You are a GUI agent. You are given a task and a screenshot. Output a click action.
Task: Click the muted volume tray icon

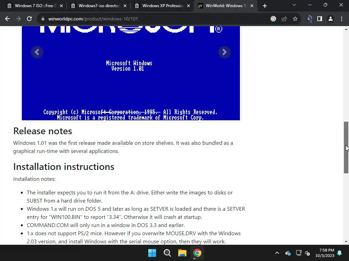(x=308, y=253)
